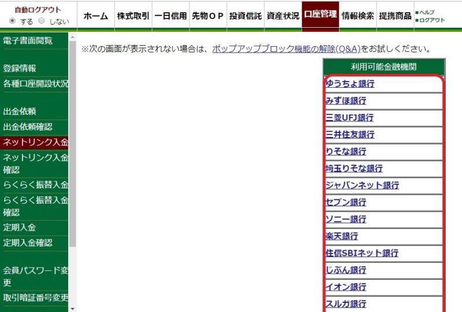Choose スルガ銀行 link
This screenshot has width=462, height=312.
coord(346,304)
